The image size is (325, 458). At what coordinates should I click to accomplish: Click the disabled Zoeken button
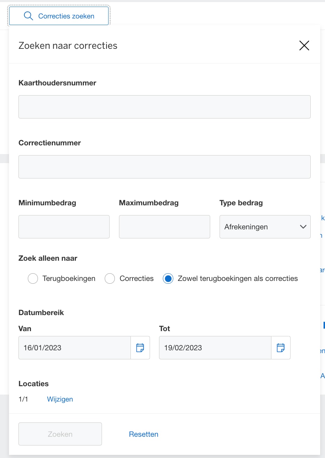[x=60, y=434]
